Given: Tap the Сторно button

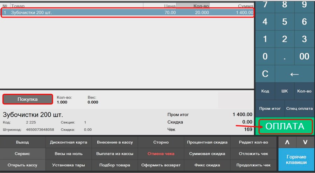Looking at the screenshot, I should (161, 142).
